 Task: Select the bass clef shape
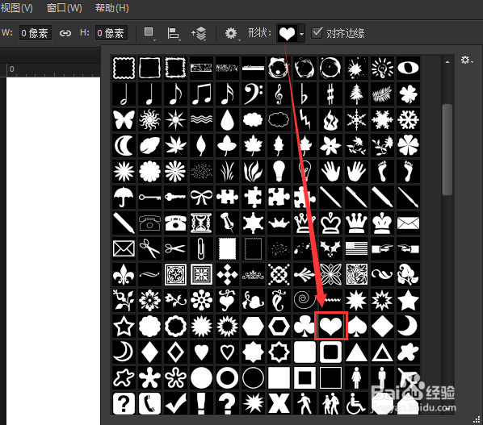click(253, 94)
